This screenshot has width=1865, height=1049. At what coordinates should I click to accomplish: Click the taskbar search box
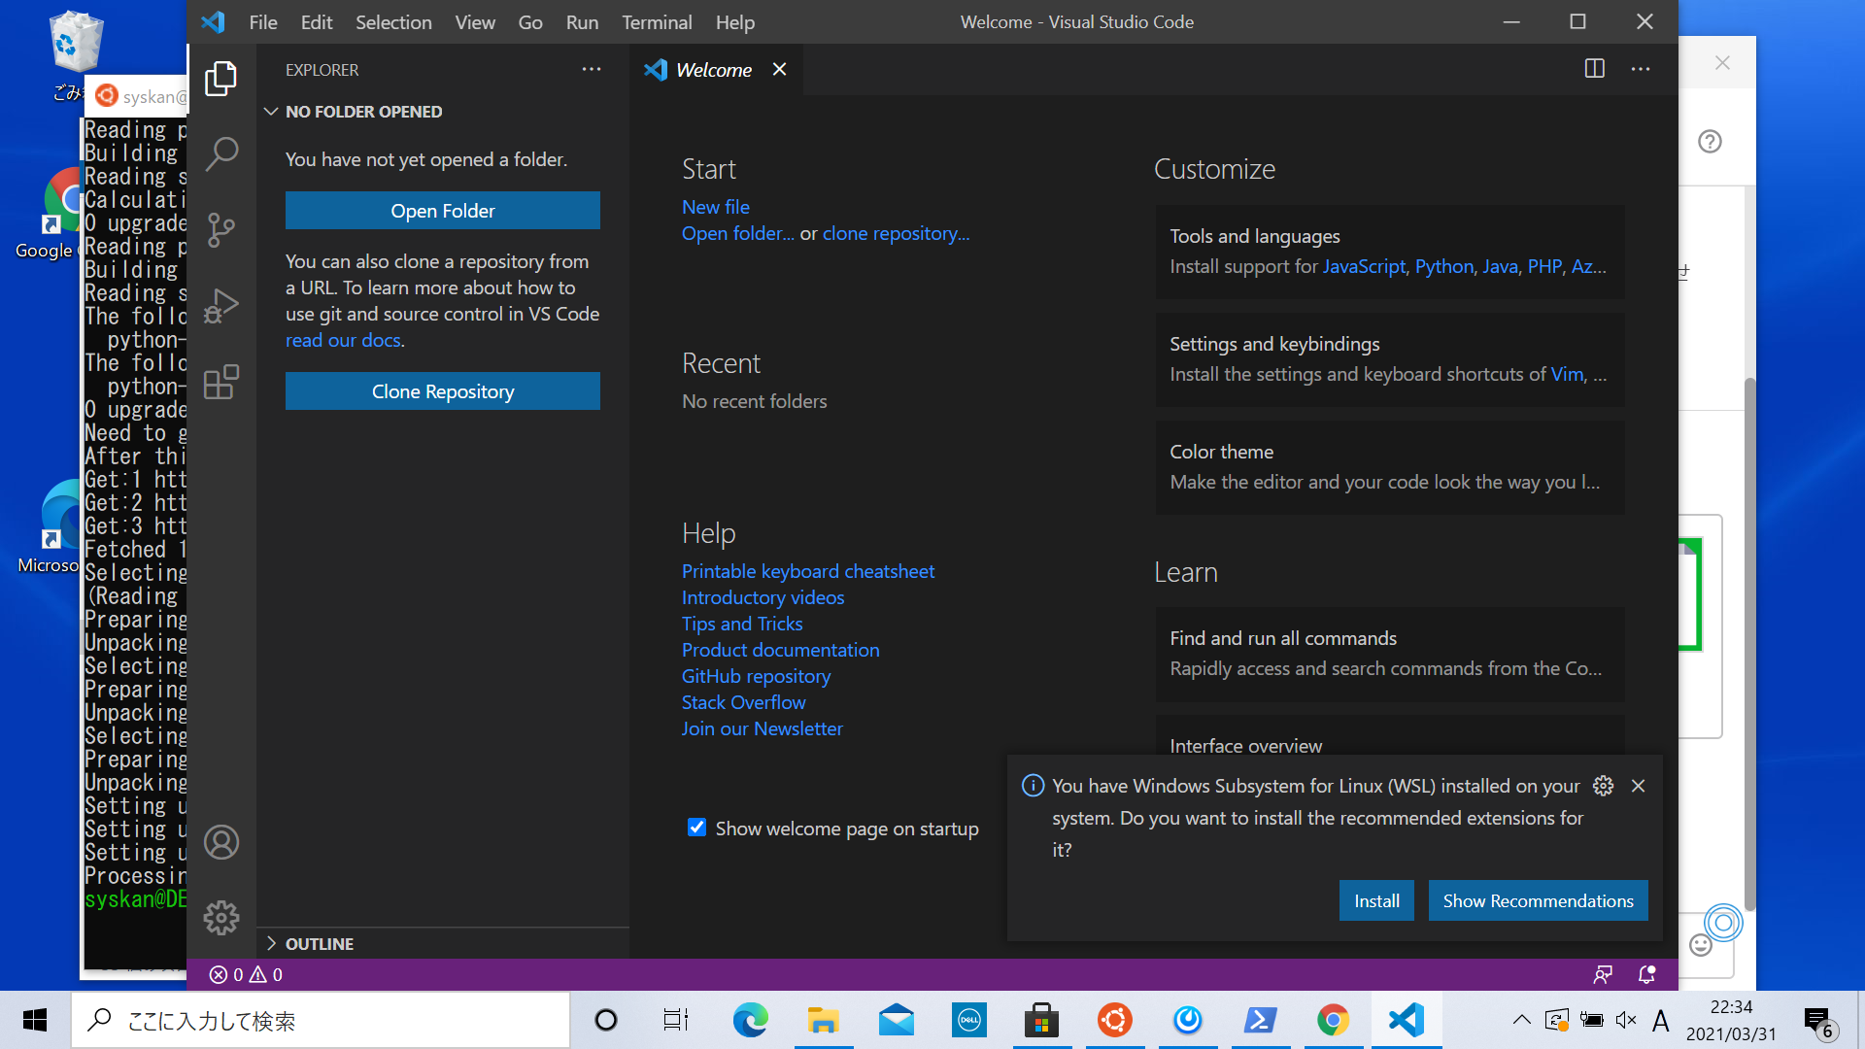321,1020
